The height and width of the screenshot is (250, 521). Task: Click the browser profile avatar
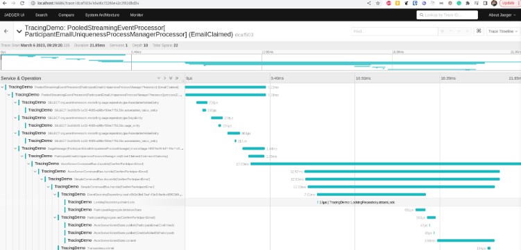click(494, 3)
